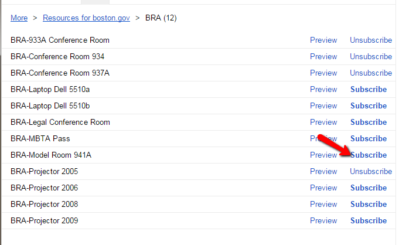Subscribe to BRA-Projector 2009

pos(369,221)
